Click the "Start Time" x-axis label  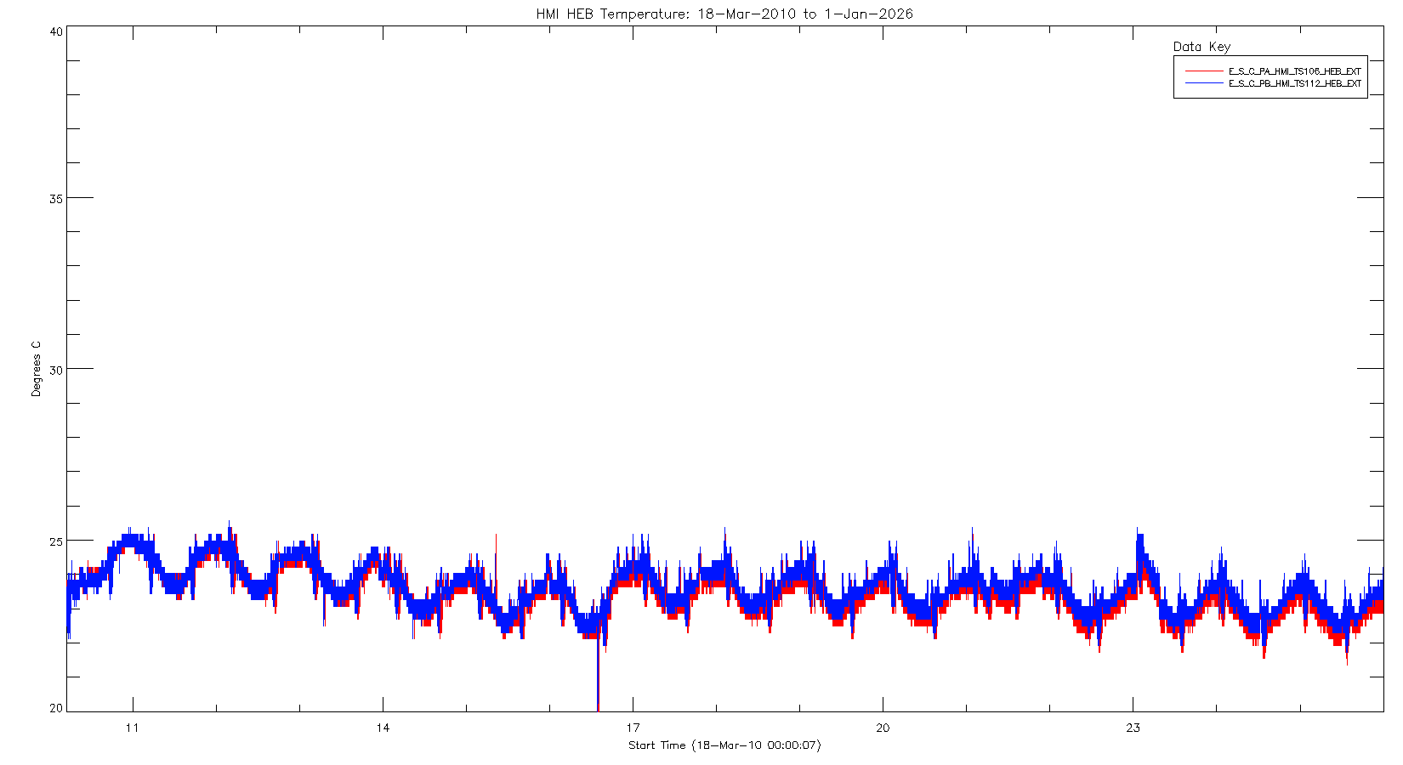click(724, 745)
